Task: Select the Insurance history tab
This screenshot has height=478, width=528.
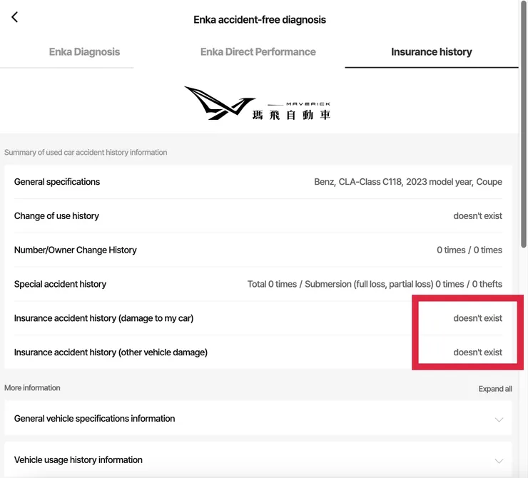Action: (431, 52)
